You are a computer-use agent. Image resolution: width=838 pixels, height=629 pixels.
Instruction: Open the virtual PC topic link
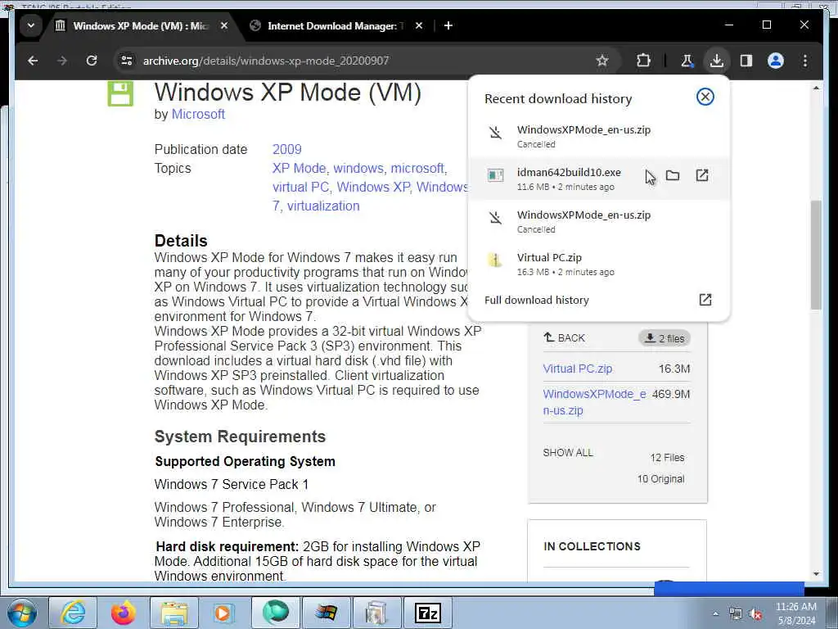(301, 188)
